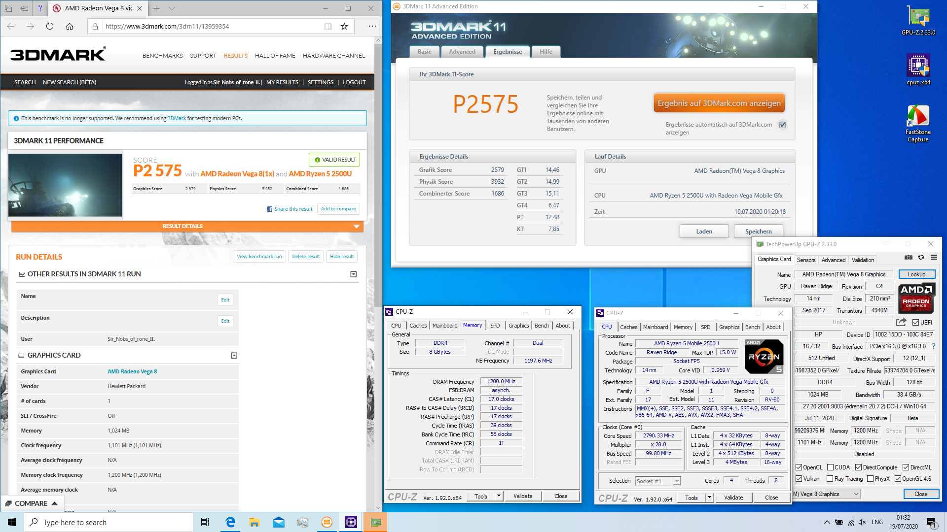This screenshot has width=947, height=532.
Task: Open Tools dropdown arrow in CPU-Z CPU window
Action: point(709,498)
